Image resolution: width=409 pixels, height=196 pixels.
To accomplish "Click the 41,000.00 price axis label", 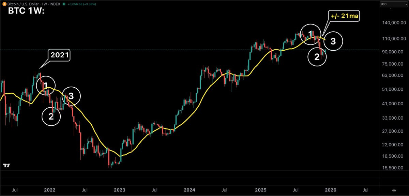I will pyautogui.click(x=393, y=104).
